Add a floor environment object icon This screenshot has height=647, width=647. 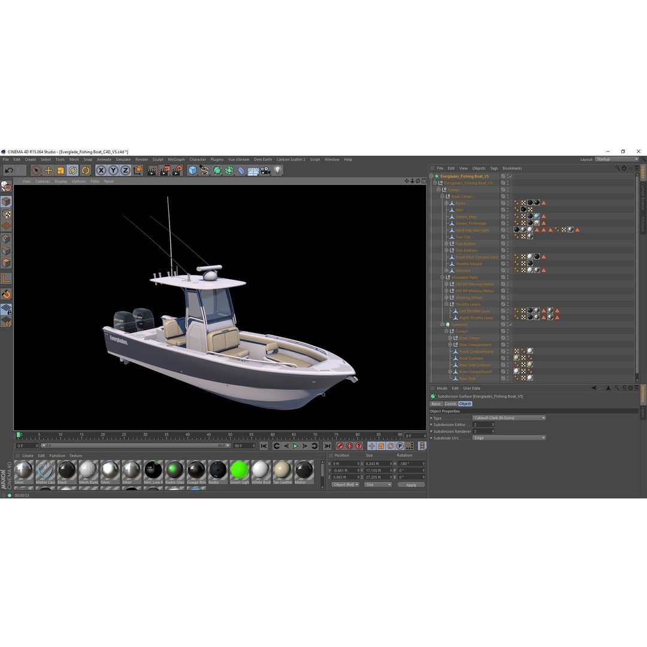[253, 171]
